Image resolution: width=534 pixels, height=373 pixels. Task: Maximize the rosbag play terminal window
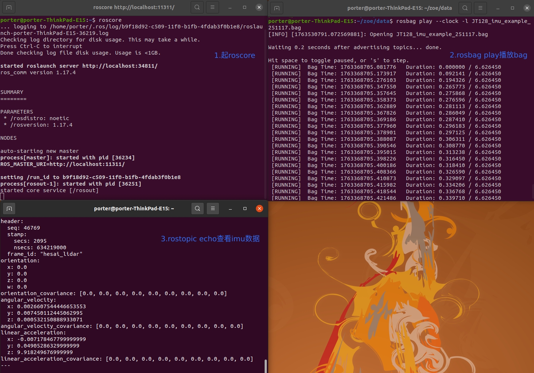coord(512,8)
